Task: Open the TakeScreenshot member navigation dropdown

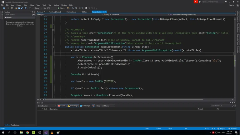Action: point(202,15)
